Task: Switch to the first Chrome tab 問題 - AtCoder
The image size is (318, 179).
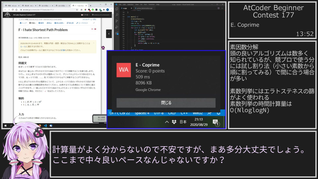Action: (x=12, y=6)
